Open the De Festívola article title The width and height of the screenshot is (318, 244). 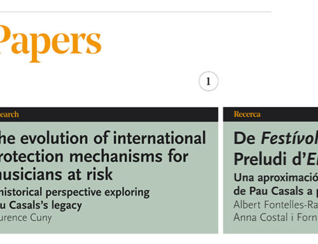point(275,138)
